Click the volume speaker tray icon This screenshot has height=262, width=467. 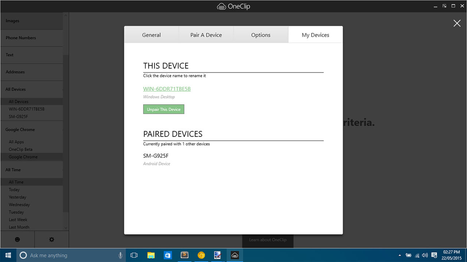(425, 255)
